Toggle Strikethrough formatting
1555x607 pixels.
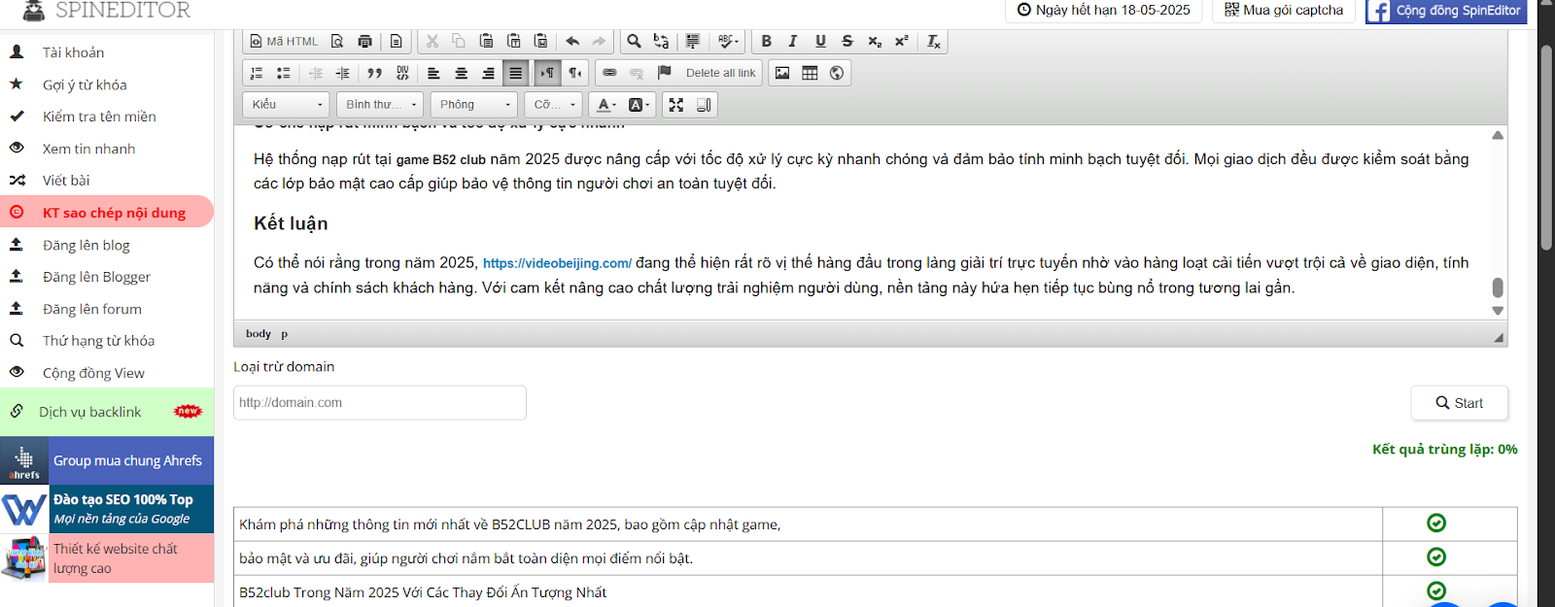847,41
